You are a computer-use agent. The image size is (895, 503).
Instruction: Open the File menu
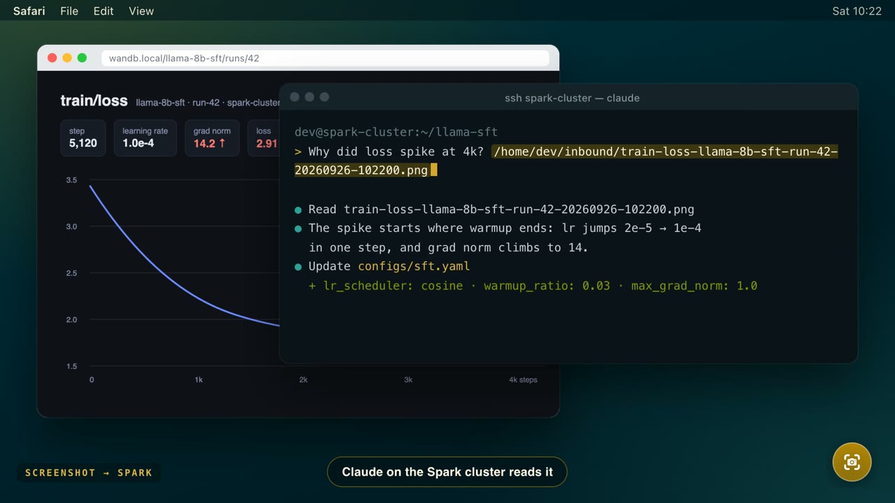click(69, 11)
